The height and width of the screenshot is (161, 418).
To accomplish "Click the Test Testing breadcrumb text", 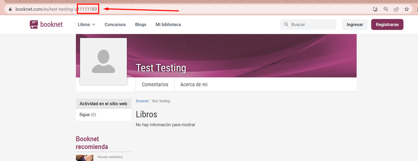I will tap(161, 101).
